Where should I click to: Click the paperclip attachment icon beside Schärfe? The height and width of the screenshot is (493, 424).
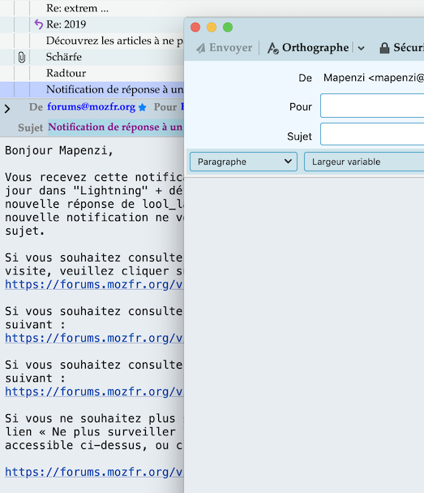(22, 57)
